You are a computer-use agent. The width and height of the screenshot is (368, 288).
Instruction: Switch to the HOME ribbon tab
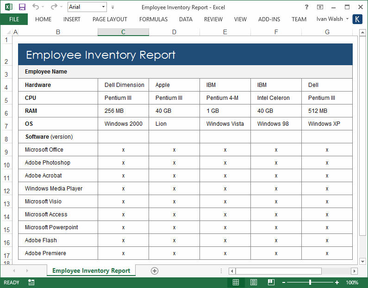pos(43,19)
